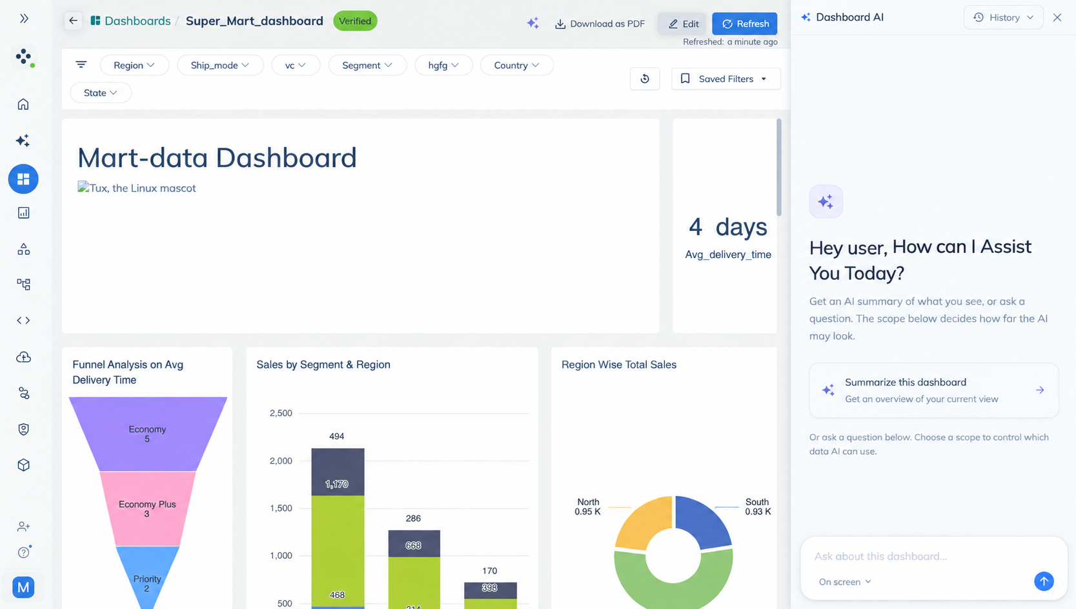
Task: Click the Verified badge
Action: [355, 21]
